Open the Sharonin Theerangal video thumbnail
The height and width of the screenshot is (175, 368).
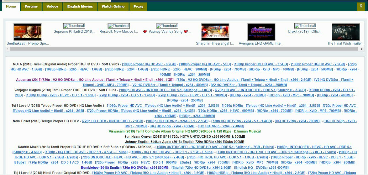(x=215, y=32)
